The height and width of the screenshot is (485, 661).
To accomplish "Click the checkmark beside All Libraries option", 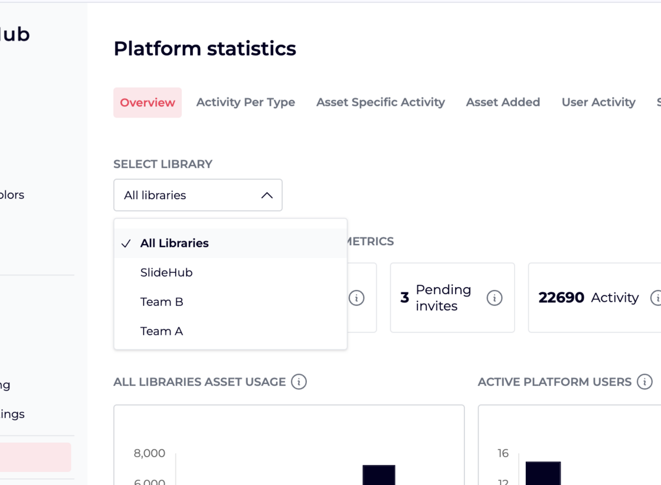I will click(x=126, y=243).
